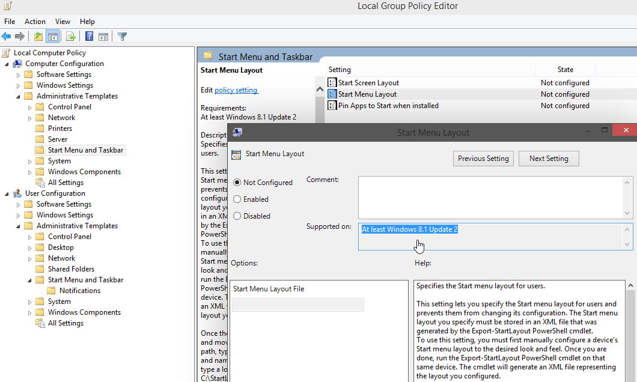Collapse the Computer Configuration node
Screen dimensions: 637x382
pos(7,64)
